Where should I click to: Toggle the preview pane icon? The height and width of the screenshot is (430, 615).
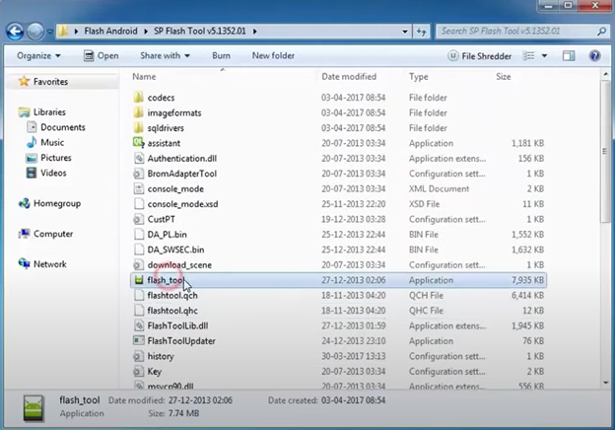click(x=569, y=55)
